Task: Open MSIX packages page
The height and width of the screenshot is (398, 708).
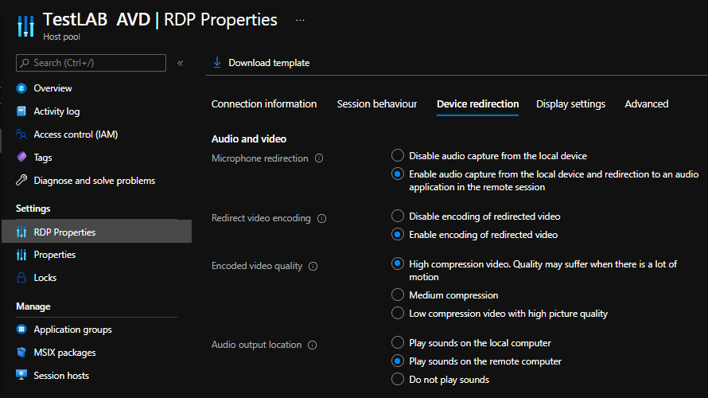Action: tap(64, 353)
